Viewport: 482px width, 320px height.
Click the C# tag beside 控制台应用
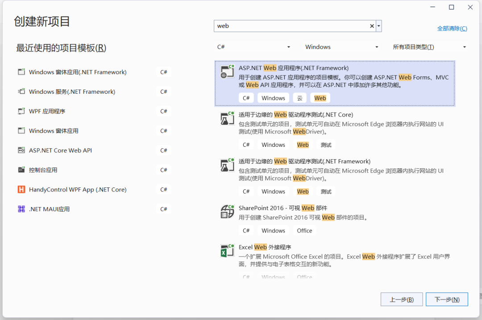pyautogui.click(x=163, y=170)
